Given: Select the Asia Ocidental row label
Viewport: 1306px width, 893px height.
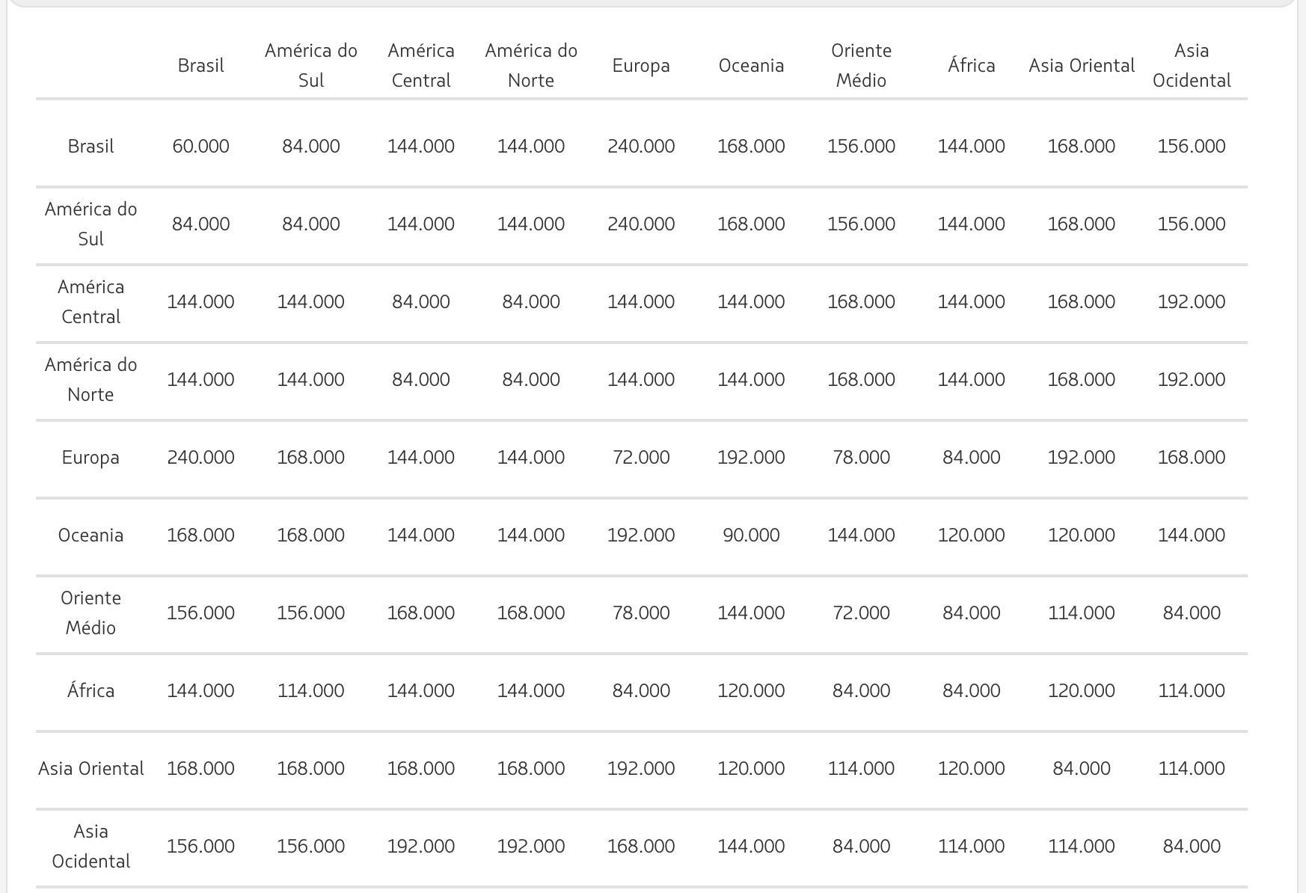Looking at the screenshot, I should [91, 847].
